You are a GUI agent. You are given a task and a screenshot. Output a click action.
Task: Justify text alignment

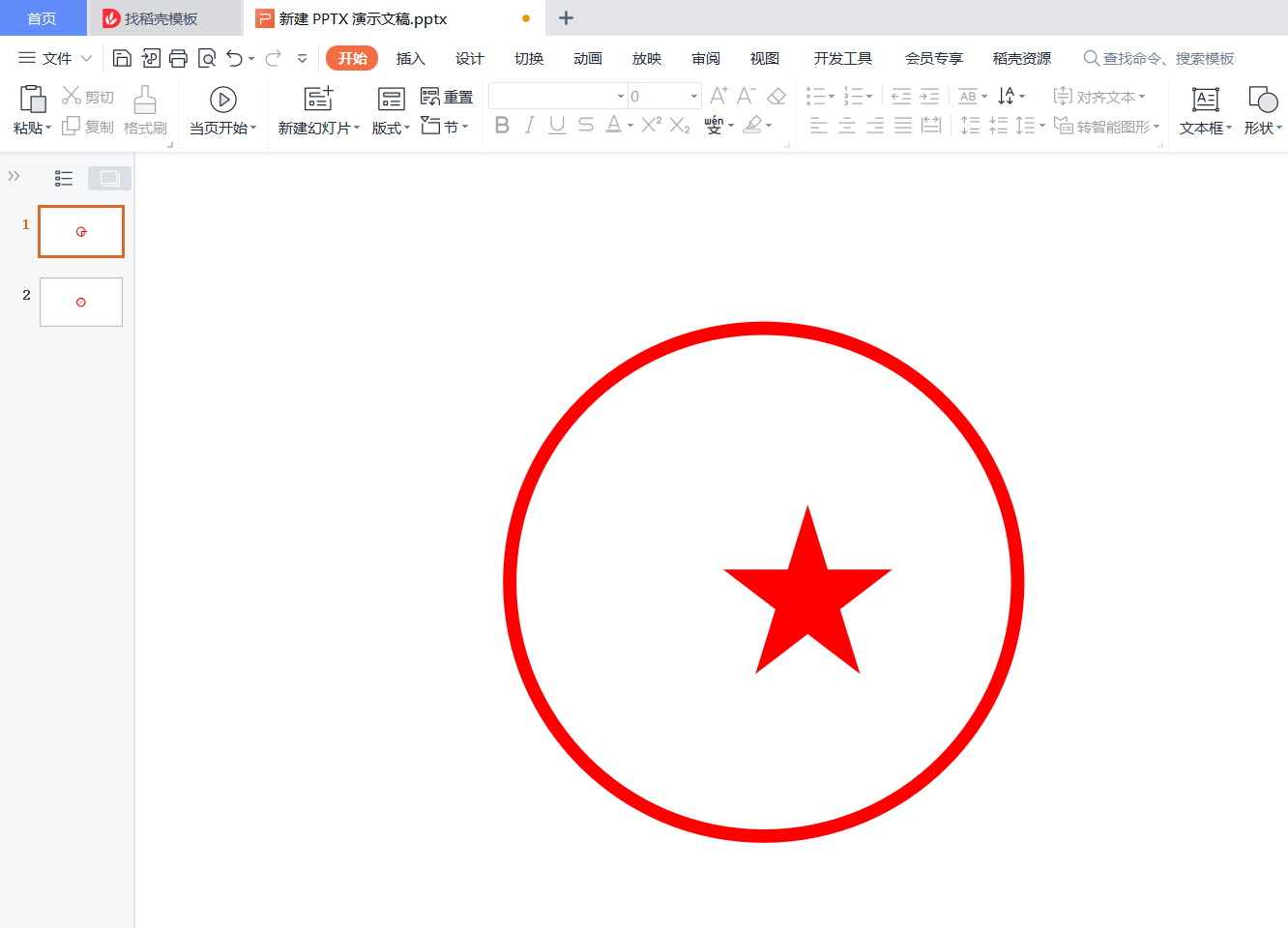pyautogui.click(x=902, y=125)
